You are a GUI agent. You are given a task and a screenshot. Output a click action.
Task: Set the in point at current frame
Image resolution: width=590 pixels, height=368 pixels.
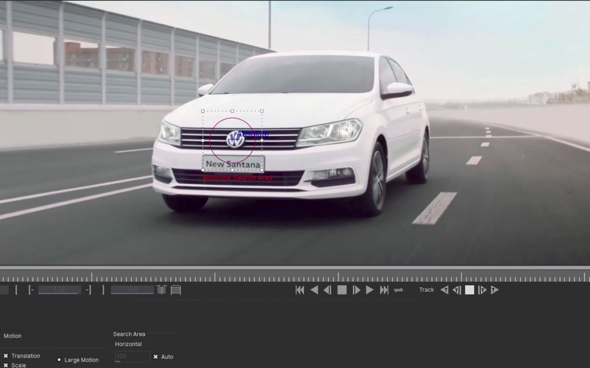pos(31,290)
